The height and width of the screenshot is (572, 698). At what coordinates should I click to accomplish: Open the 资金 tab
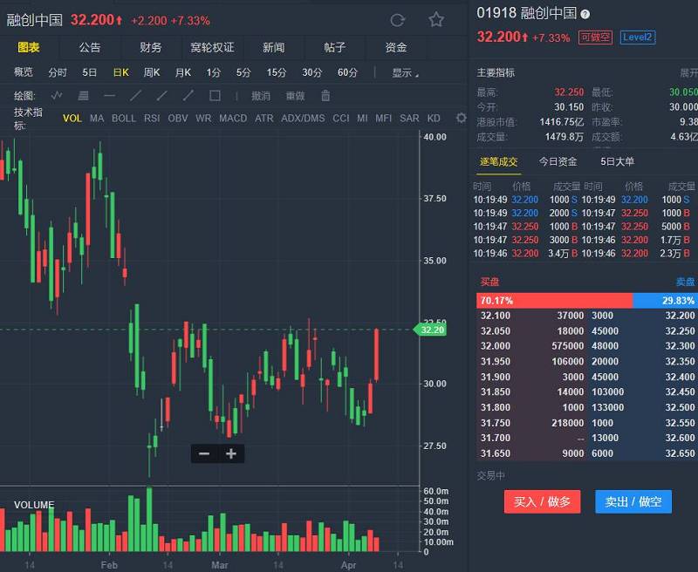(x=396, y=47)
